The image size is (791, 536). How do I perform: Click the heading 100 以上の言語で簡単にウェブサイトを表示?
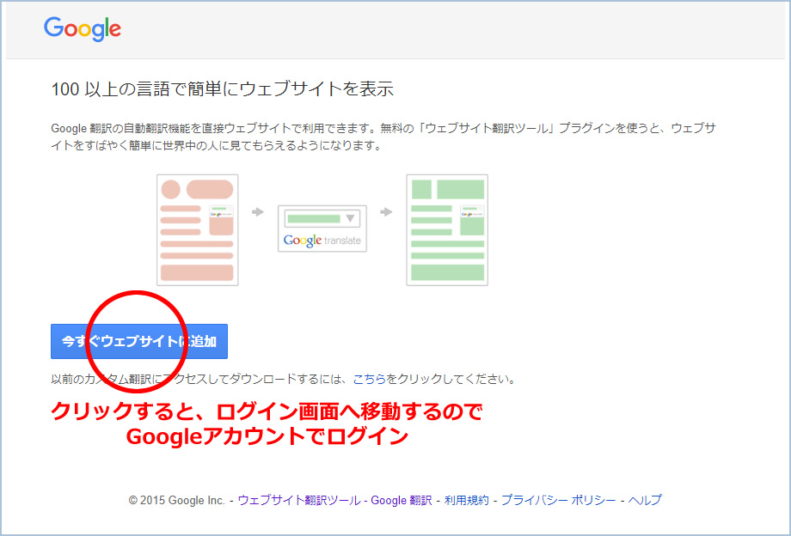[223, 89]
